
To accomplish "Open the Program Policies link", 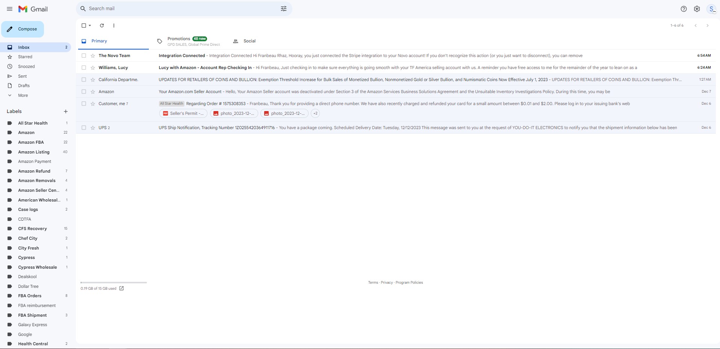I will (x=409, y=283).
